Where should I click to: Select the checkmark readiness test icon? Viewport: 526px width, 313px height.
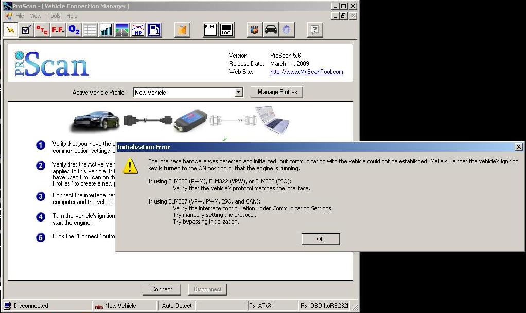pos(26,30)
